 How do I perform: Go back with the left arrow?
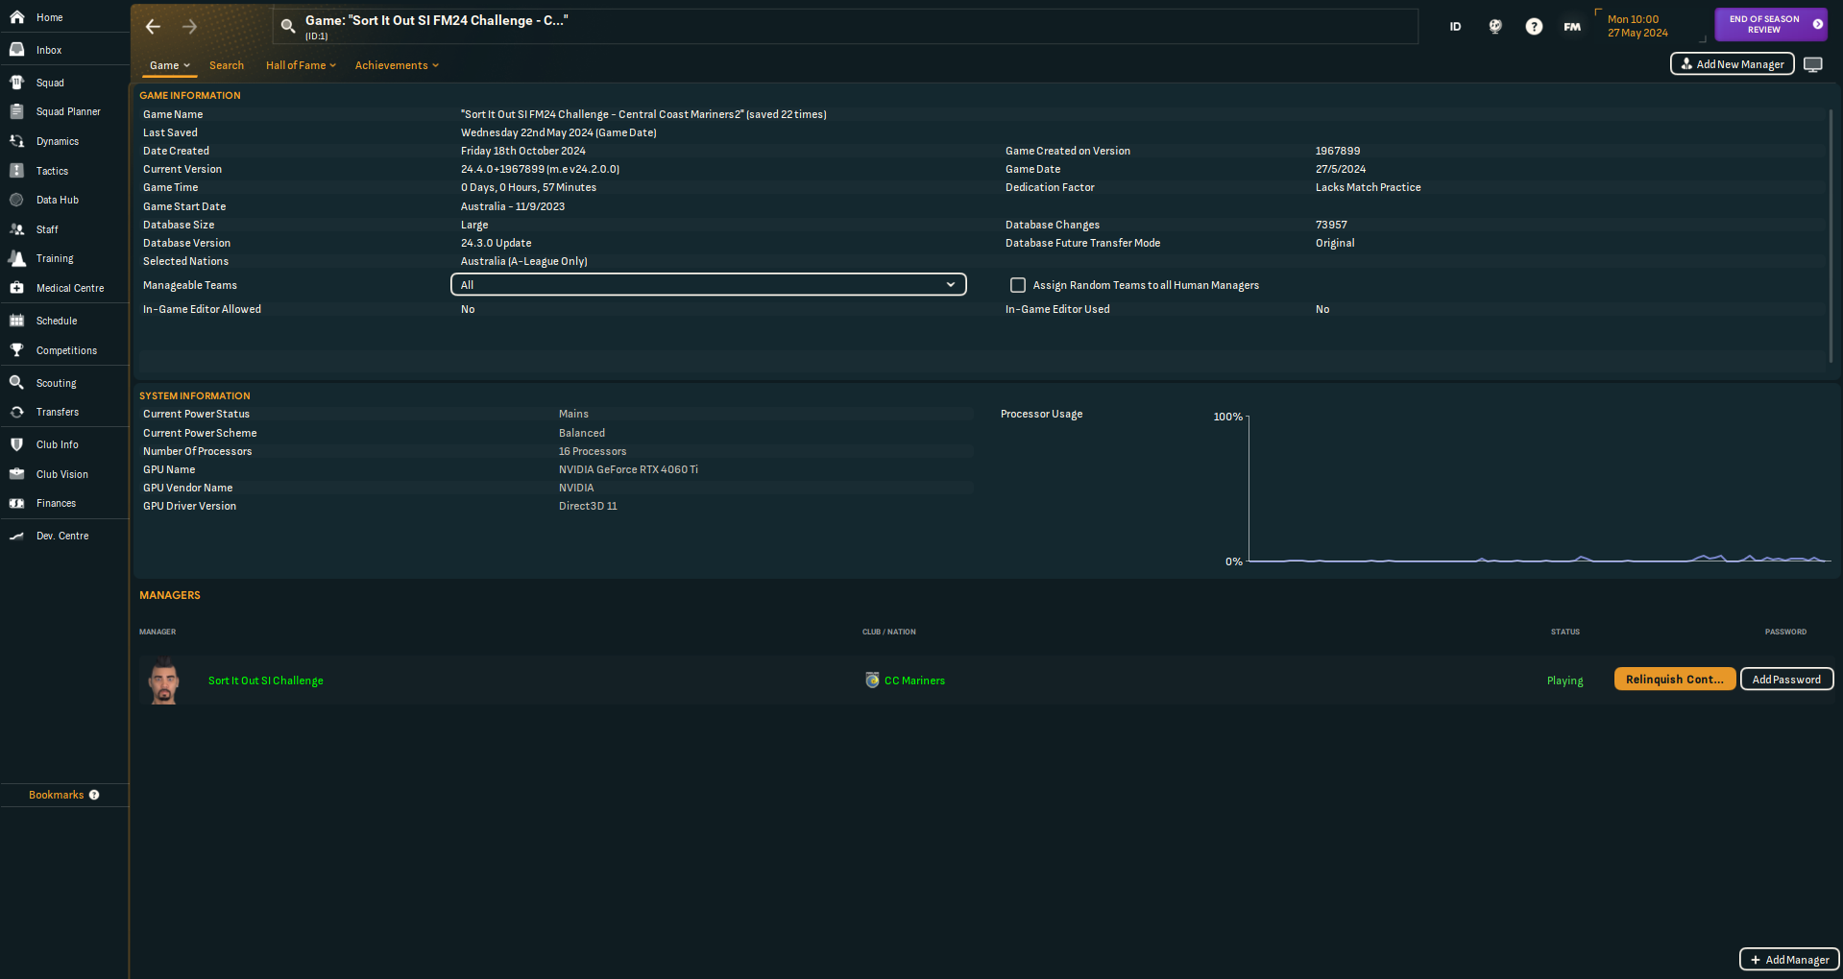[x=153, y=27]
